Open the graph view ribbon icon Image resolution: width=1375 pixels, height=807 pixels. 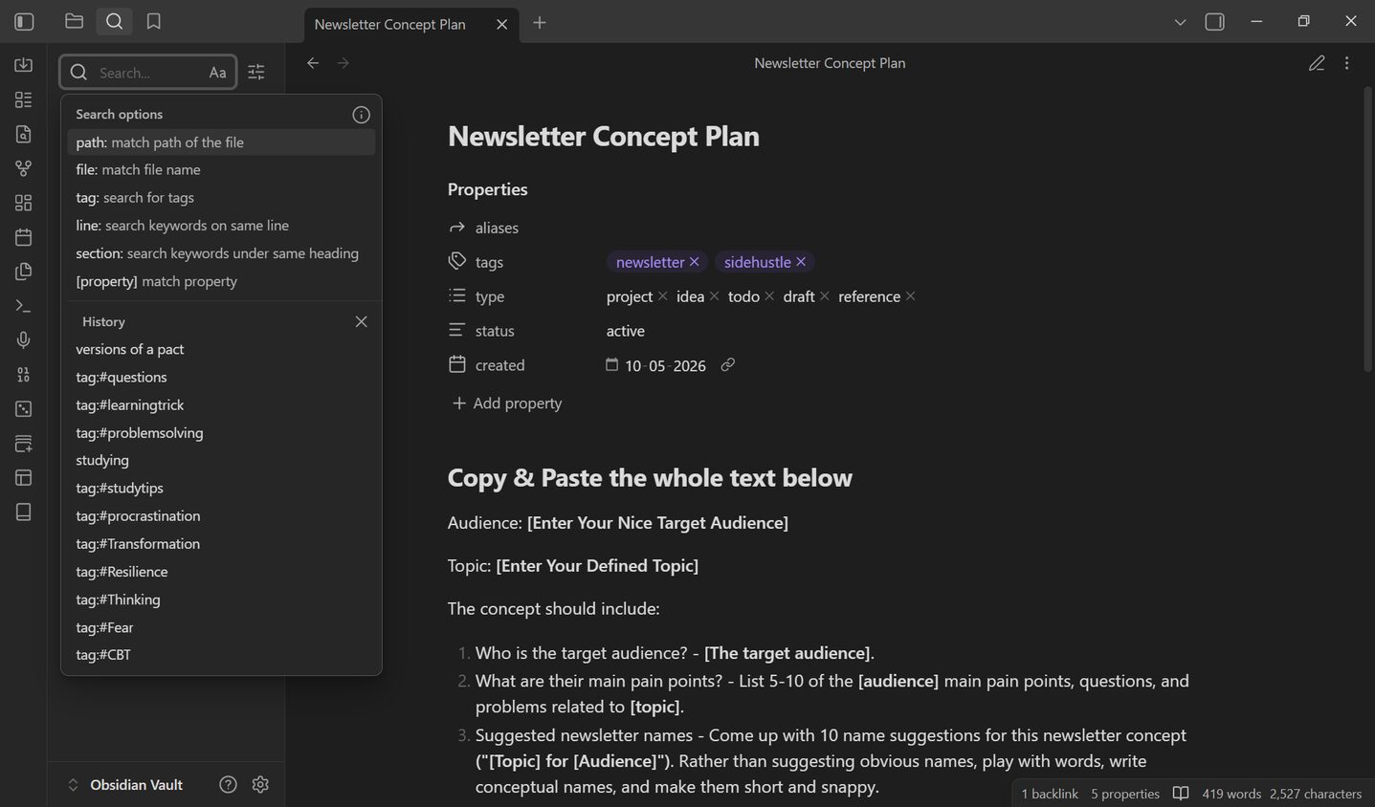click(24, 168)
